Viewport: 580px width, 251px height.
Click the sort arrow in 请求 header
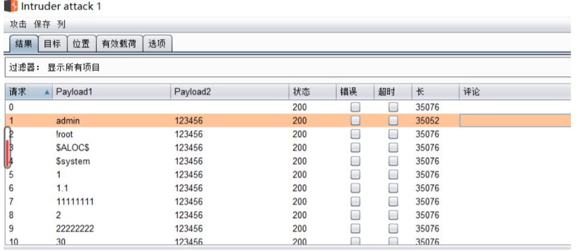47,92
